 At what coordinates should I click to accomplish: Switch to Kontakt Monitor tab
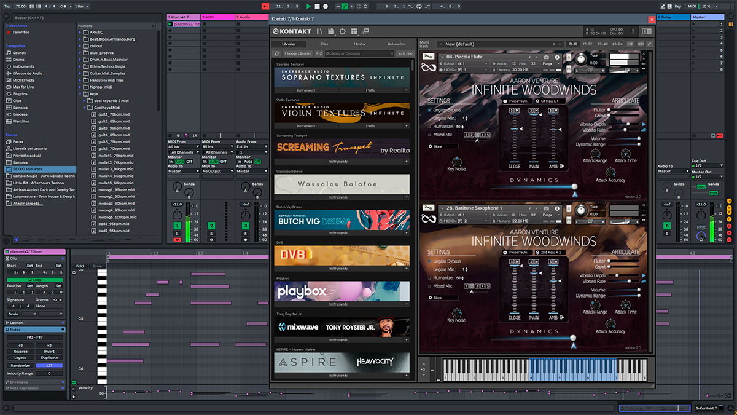point(360,44)
